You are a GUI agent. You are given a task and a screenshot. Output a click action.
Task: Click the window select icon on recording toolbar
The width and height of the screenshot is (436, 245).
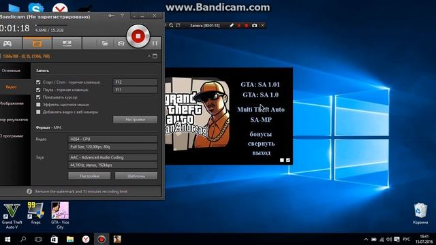[x=178, y=25]
